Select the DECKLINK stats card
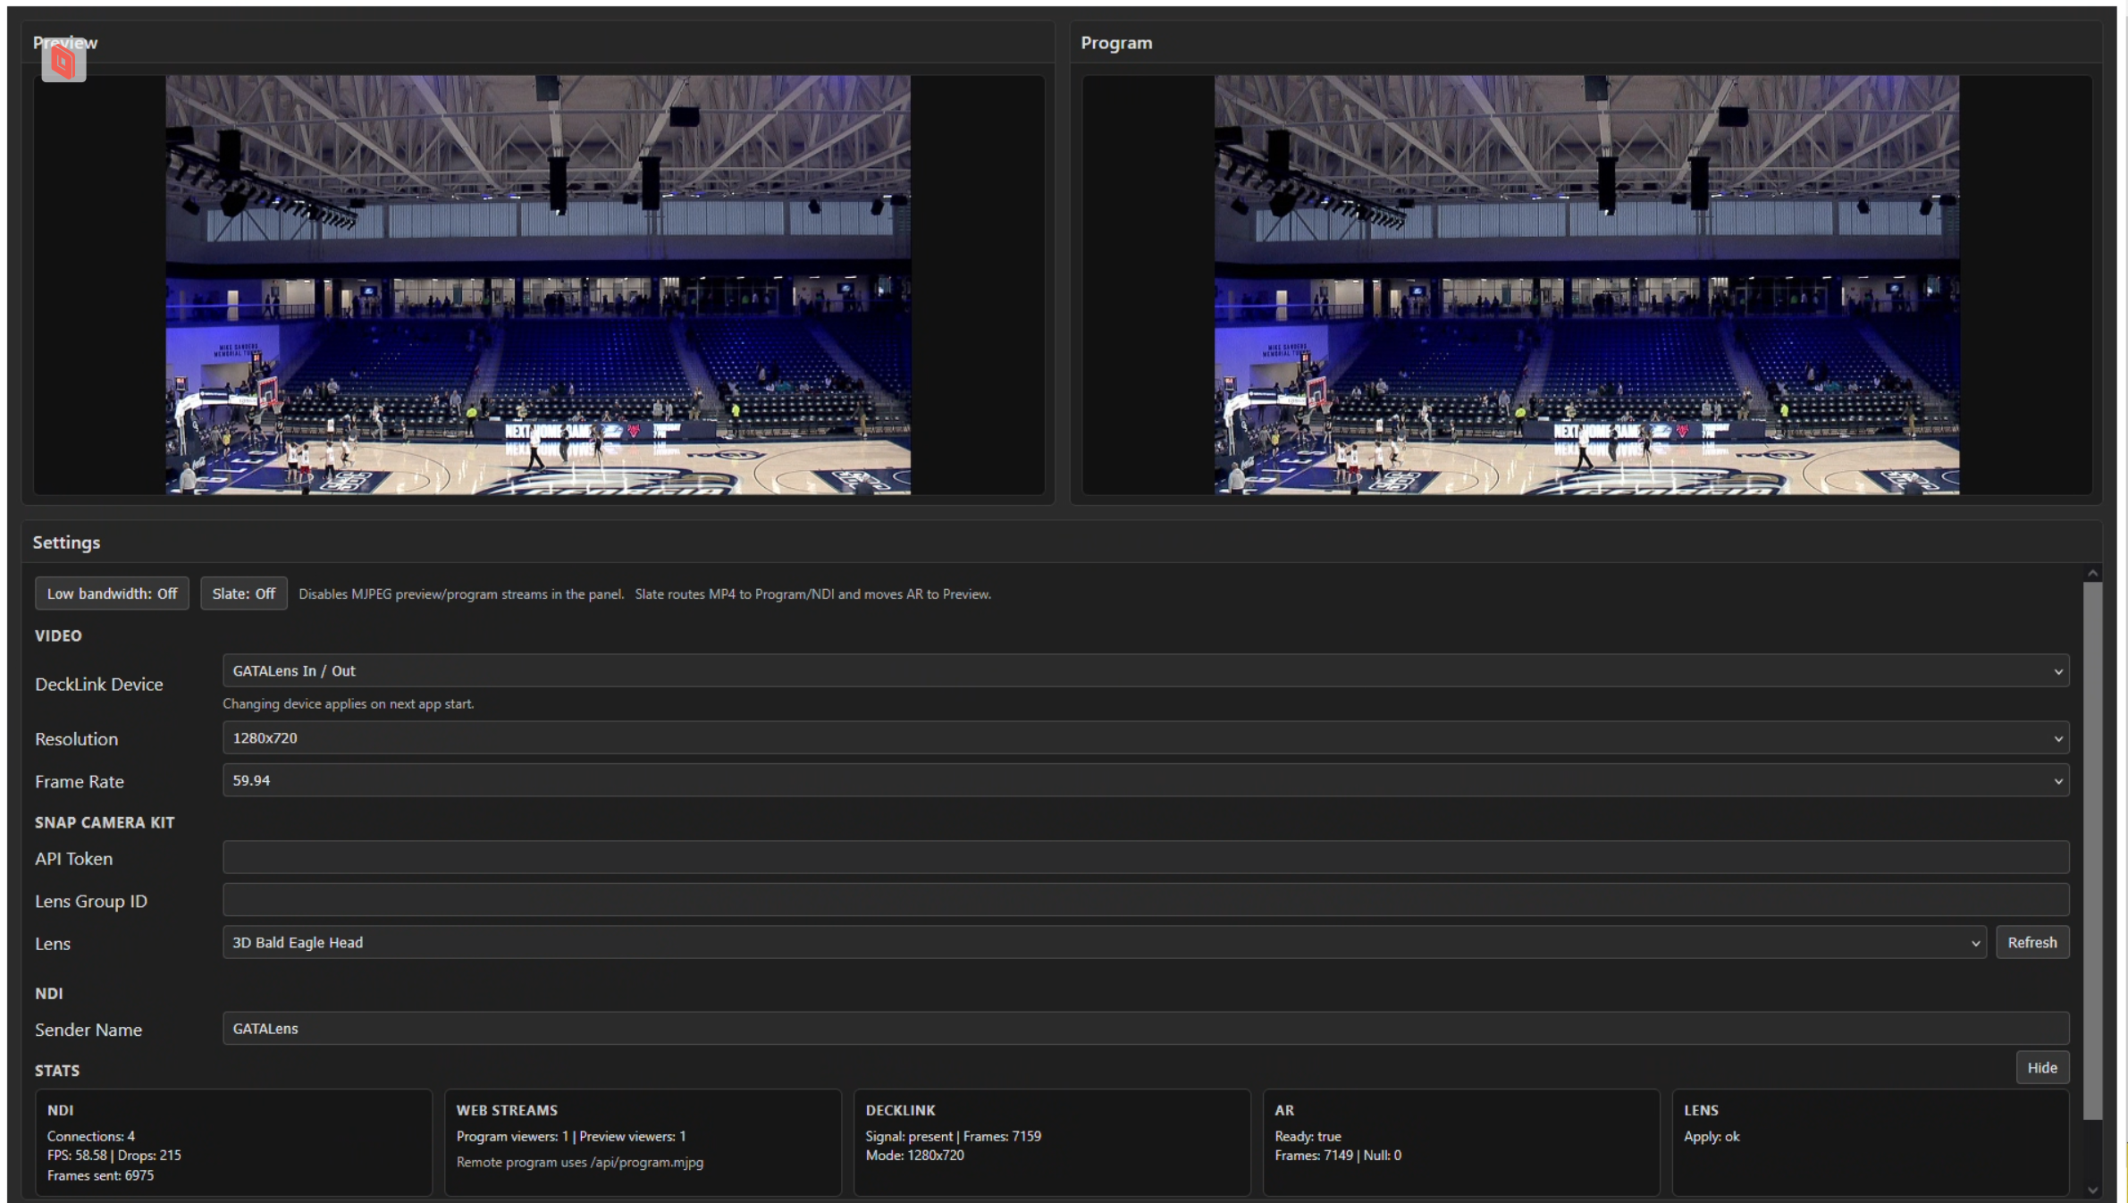 click(x=1051, y=1141)
